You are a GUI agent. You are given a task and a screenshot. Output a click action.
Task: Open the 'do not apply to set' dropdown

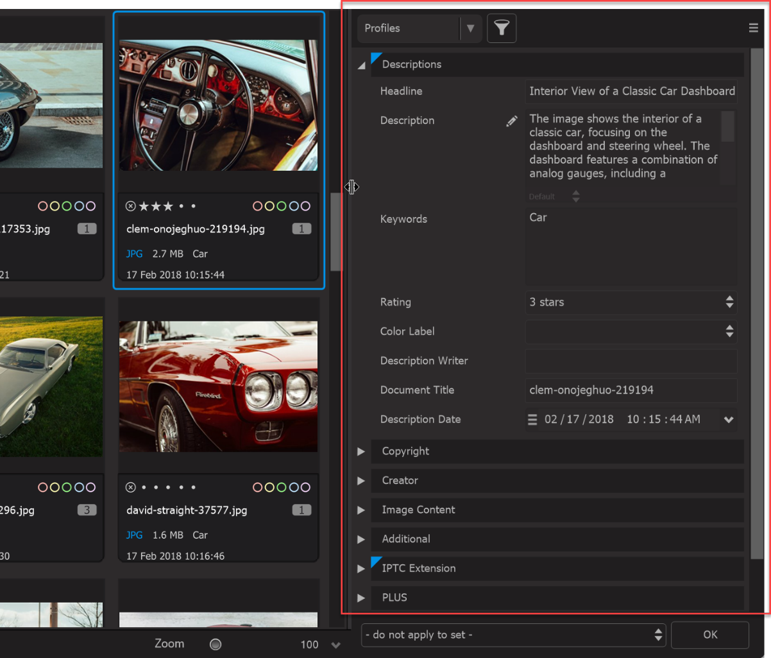tap(514, 635)
